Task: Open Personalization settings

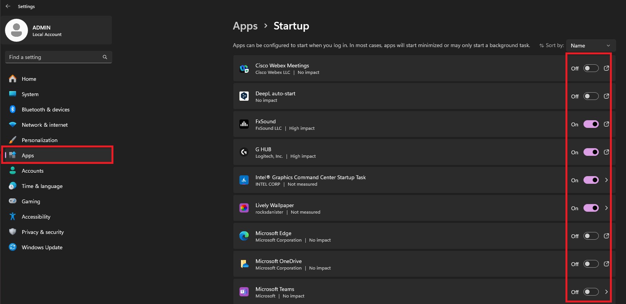Action: click(x=58, y=140)
